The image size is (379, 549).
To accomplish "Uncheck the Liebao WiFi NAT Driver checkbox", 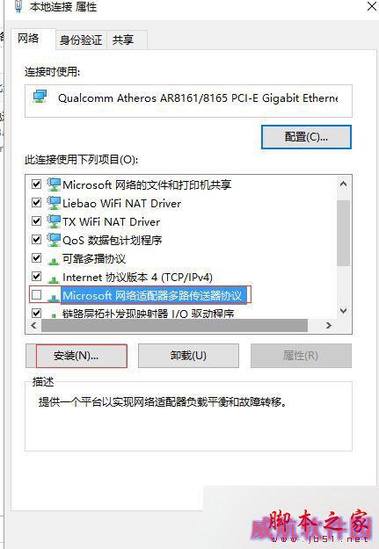I will pyautogui.click(x=36, y=202).
